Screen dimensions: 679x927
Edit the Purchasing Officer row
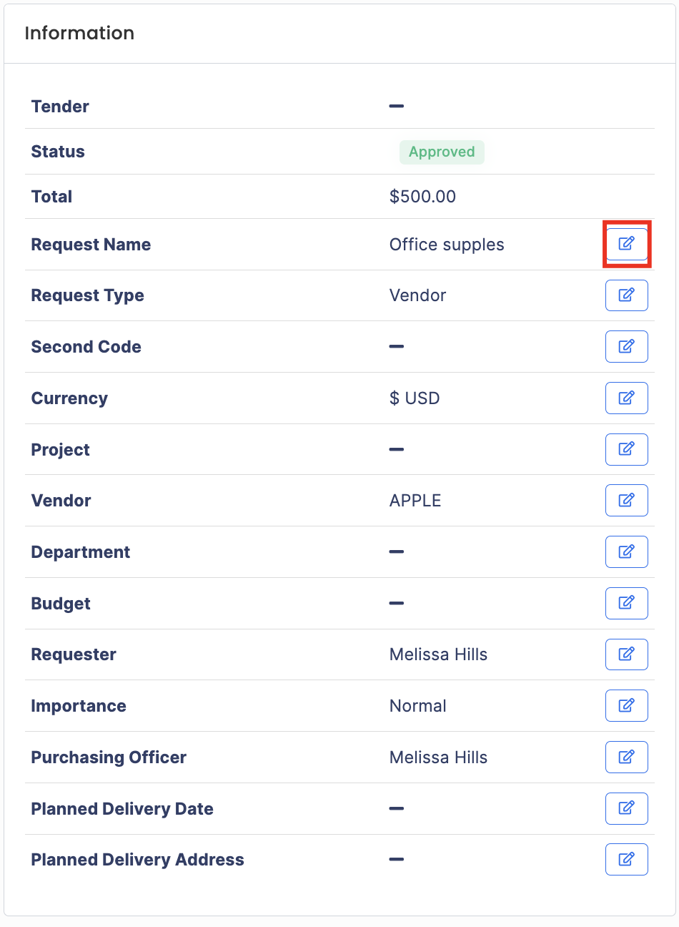627,757
